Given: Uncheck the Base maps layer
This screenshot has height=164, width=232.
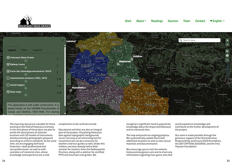Looking at the screenshot, I should point(8,92).
